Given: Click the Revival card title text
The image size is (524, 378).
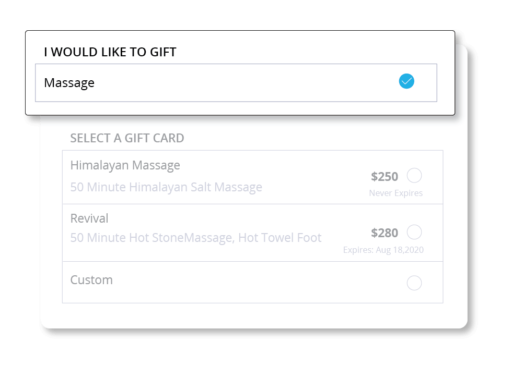Looking at the screenshot, I should [89, 218].
